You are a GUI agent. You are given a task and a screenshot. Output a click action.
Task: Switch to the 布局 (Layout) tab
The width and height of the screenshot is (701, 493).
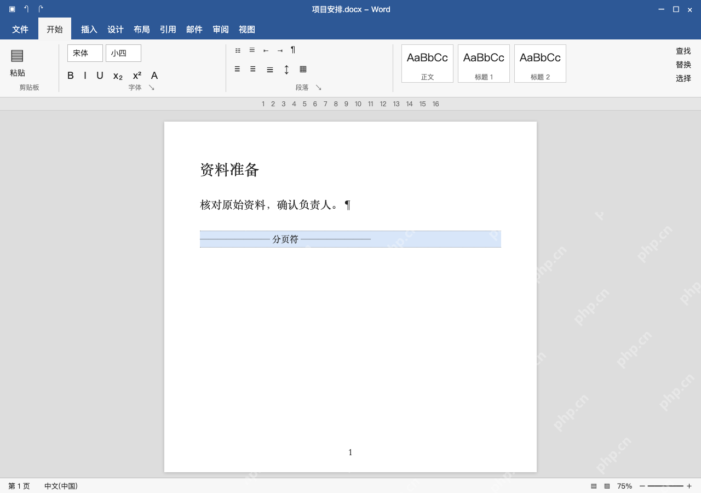142,30
